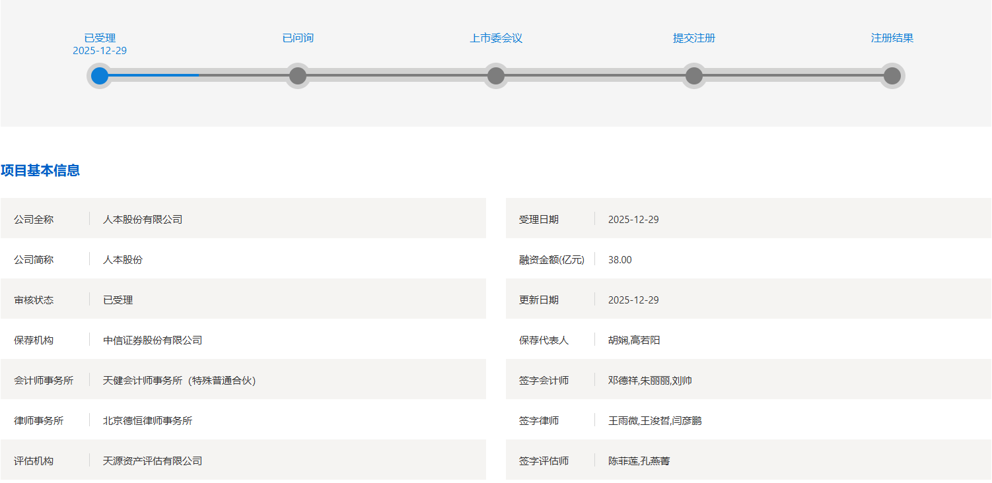
Task: Click company name 人本股份有限公司
Action: (x=143, y=219)
